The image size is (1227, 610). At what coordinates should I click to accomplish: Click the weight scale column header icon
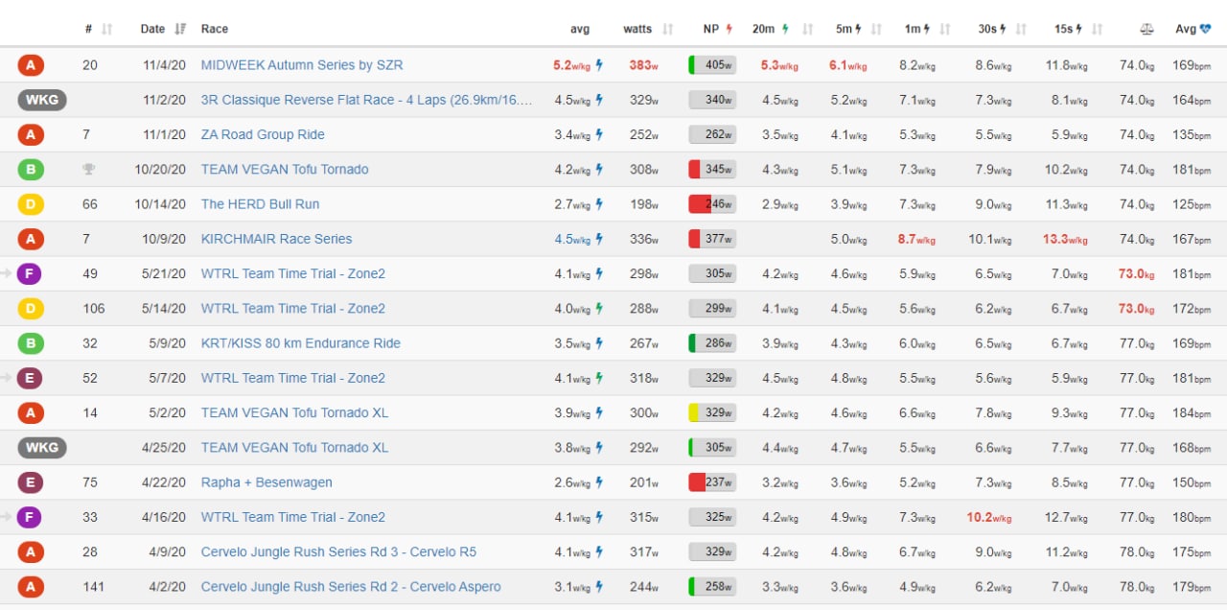pyautogui.click(x=1146, y=29)
